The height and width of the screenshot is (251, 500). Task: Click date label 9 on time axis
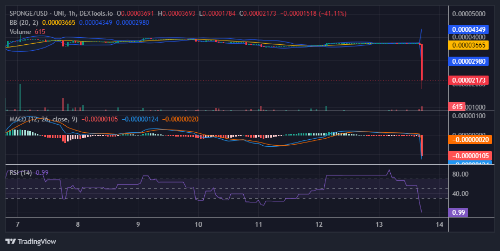click(x=138, y=225)
